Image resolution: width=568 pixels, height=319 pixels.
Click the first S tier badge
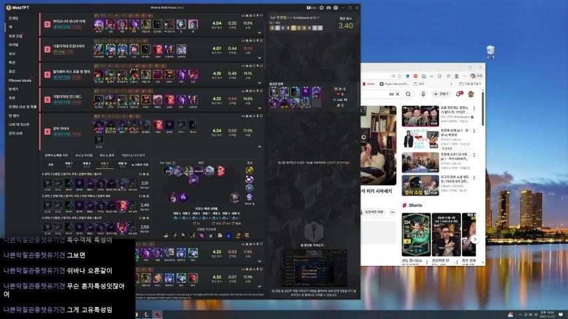point(47,25)
